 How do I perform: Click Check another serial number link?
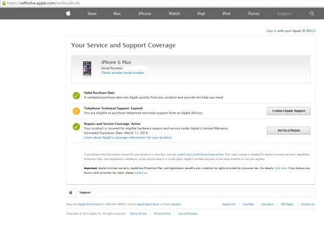(x=123, y=73)
